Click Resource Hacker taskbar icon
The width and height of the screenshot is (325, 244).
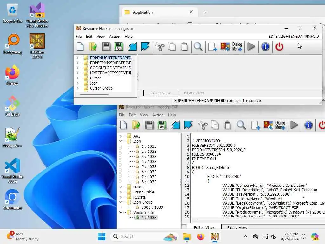pos(215,236)
